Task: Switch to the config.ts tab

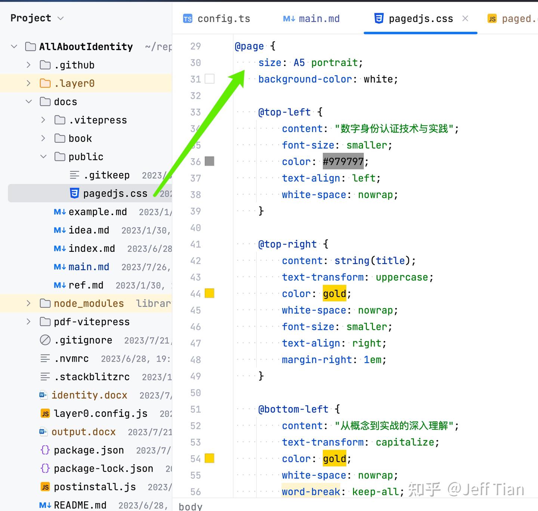Action: [x=223, y=18]
